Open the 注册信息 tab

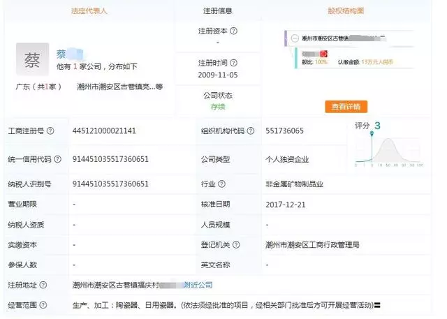[x=218, y=11]
